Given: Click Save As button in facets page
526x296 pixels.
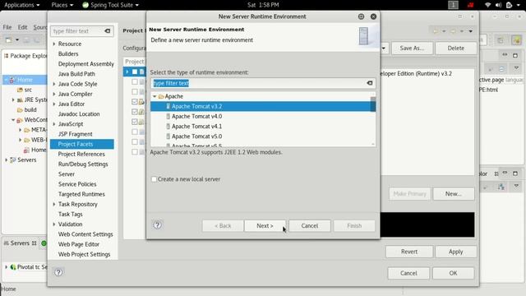Looking at the screenshot, I should click(412, 49).
